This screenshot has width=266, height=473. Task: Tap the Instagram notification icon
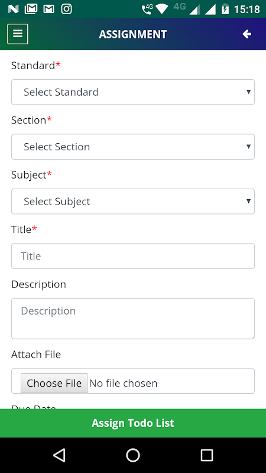pyautogui.click(x=66, y=9)
